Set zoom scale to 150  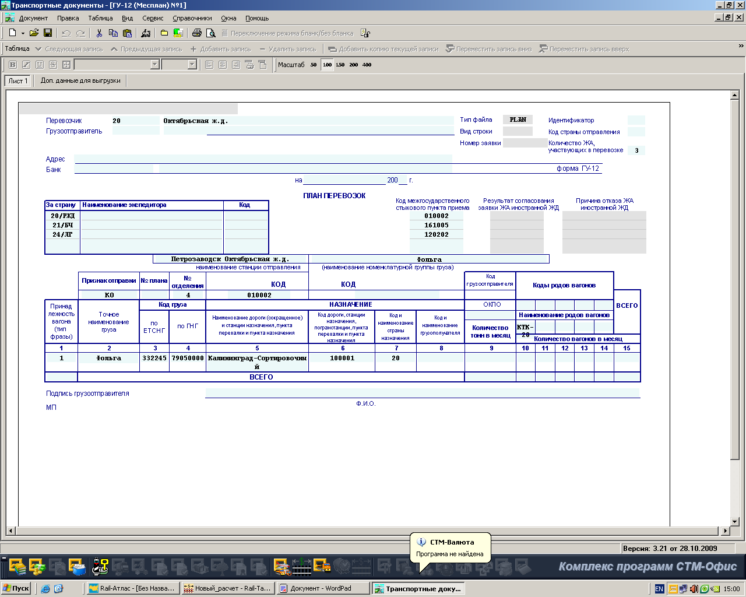pyautogui.click(x=340, y=65)
